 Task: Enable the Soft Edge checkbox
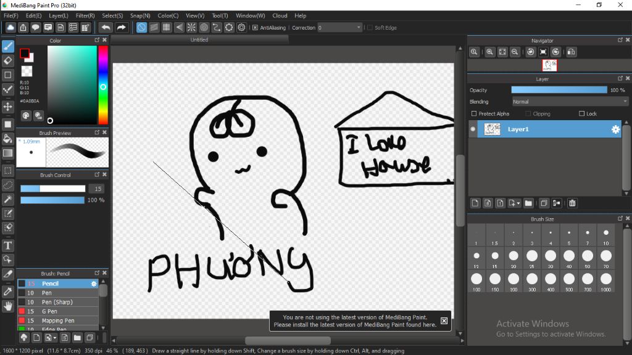(370, 28)
